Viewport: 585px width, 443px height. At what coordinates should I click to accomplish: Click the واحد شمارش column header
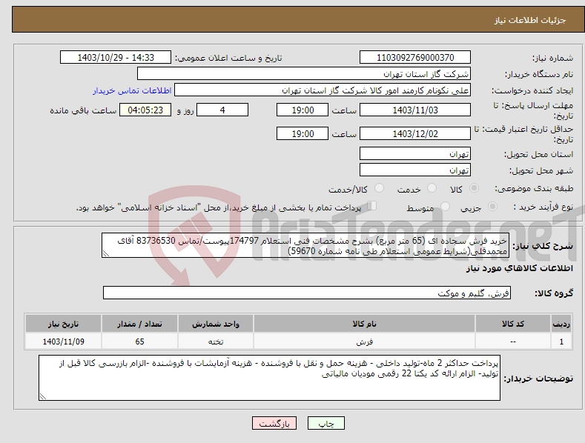[216, 324]
